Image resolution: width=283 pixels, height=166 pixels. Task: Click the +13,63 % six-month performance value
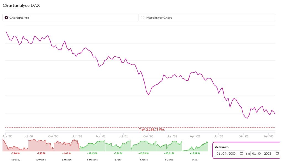pyautogui.click(x=92, y=153)
